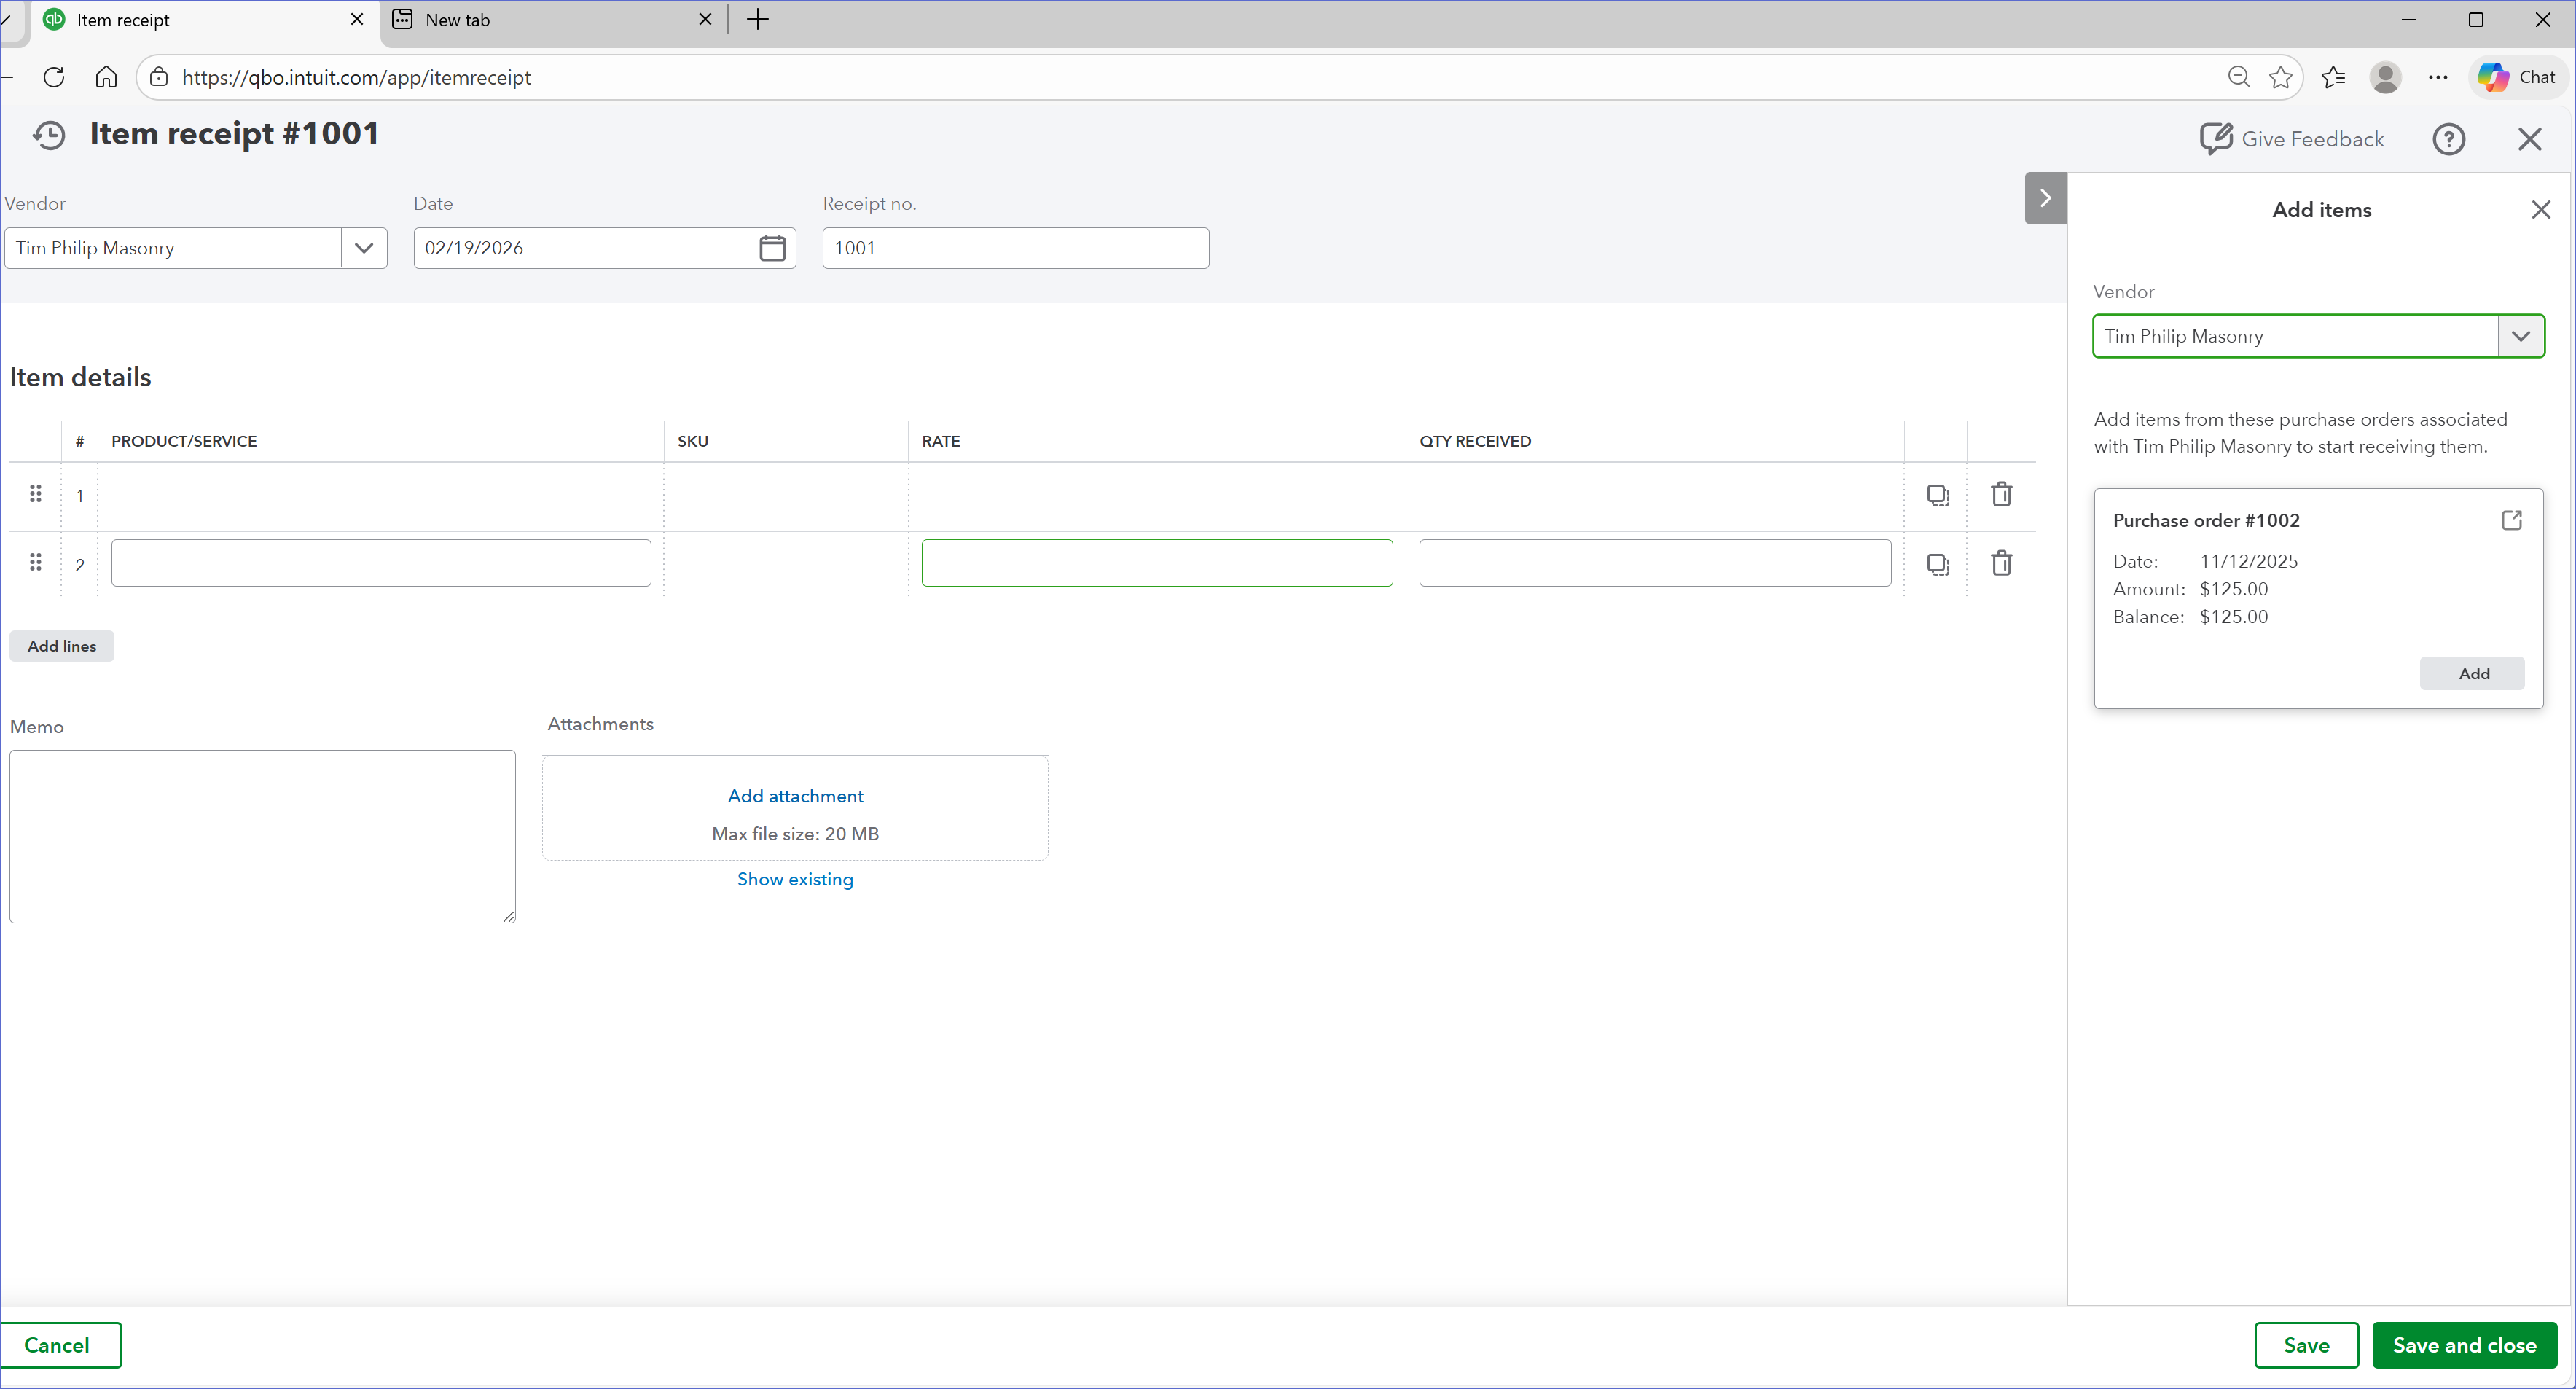The image size is (2576, 1389).
Task: Add Purchase order #1002 to receipt
Action: pos(2472,674)
